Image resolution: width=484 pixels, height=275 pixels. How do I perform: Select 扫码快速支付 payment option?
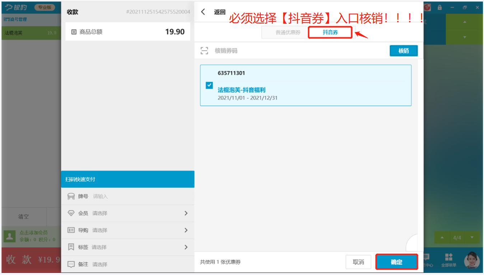click(x=128, y=179)
